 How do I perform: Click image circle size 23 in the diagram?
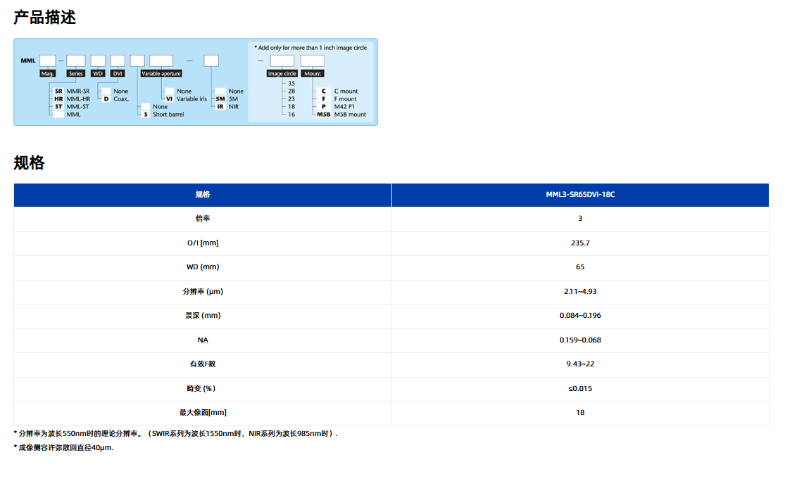(x=291, y=99)
